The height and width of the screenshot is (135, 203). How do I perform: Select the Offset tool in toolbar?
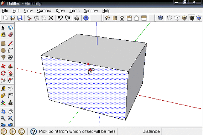click(10, 80)
